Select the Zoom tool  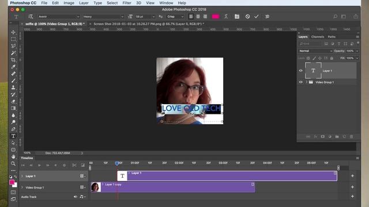[13, 163]
